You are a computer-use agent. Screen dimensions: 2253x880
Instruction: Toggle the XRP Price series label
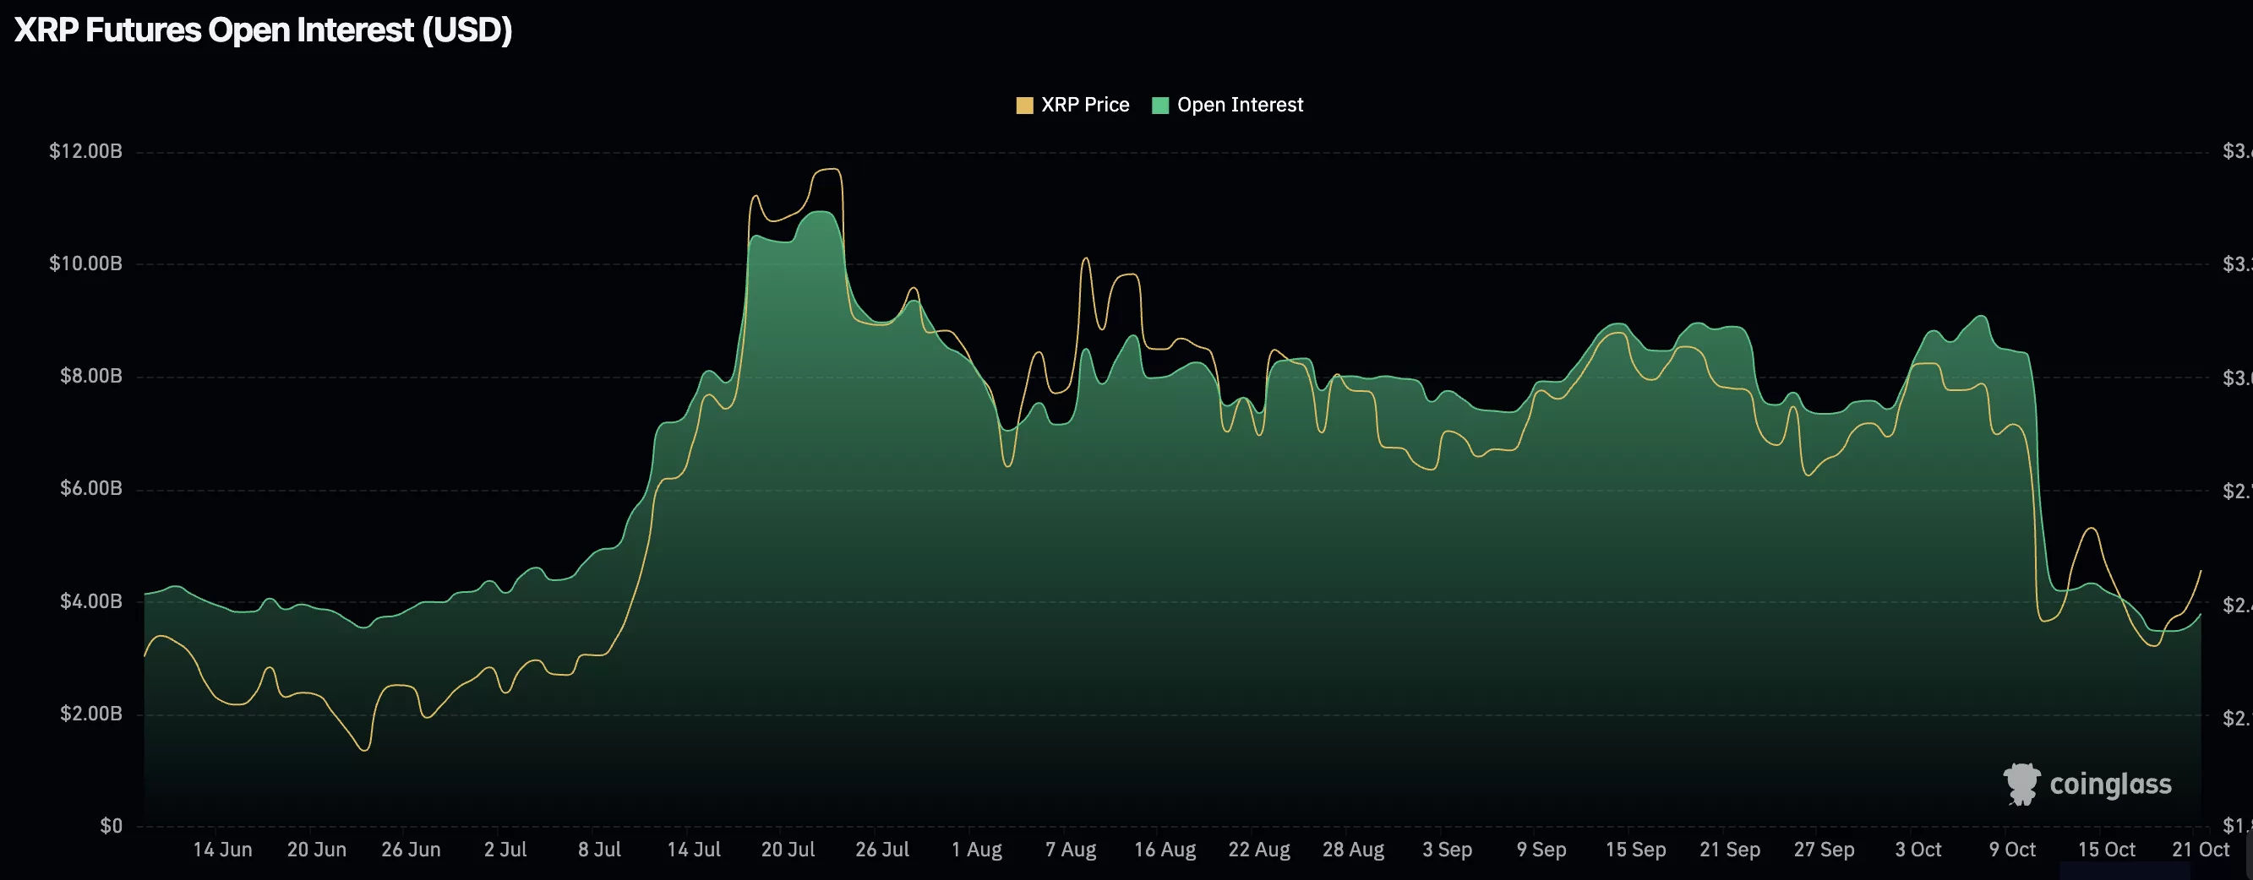[x=1084, y=105]
